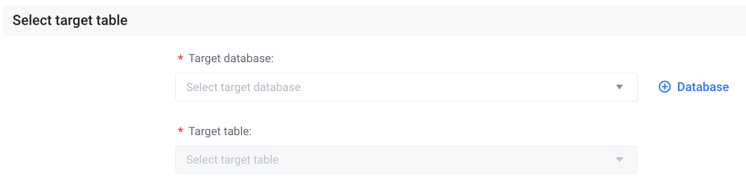Open the Target table dropdown
The height and width of the screenshot is (187, 746).
tap(406, 160)
